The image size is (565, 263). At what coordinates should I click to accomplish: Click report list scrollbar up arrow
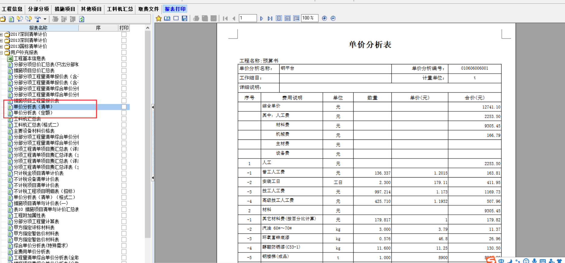tap(148, 28)
